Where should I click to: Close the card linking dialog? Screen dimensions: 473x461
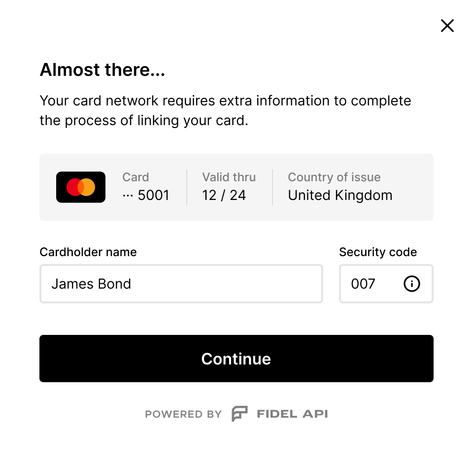(x=447, y=26)
